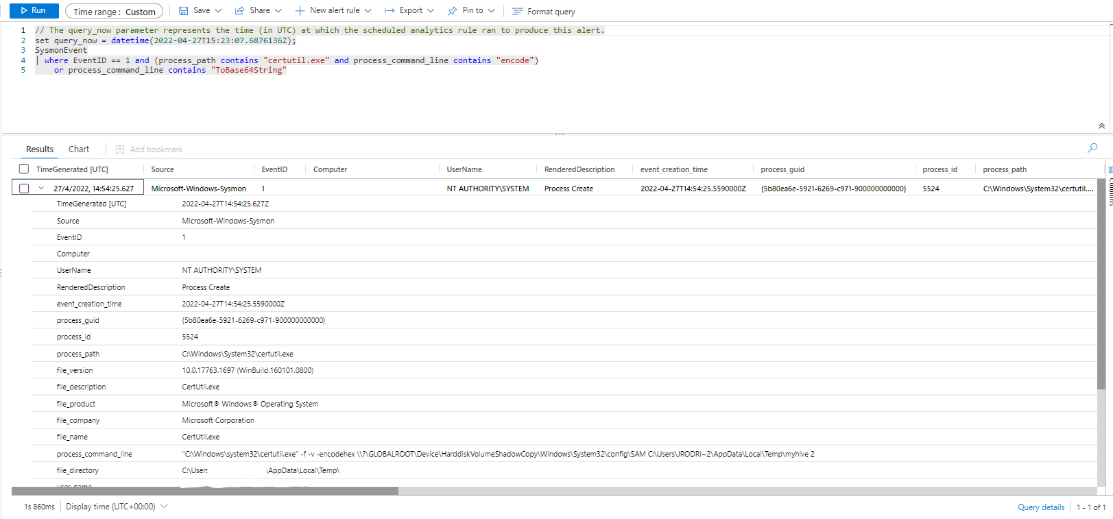Click the Export arrow icon
The image size is (1113, 519).
click(390, 11)
